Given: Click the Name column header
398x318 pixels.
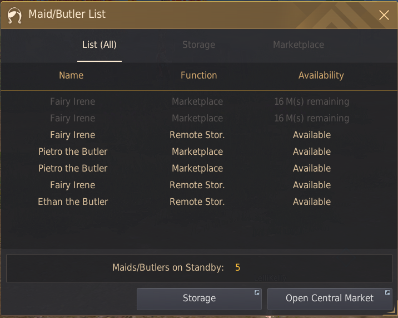Looking at the screenshot, I should (71, 75).
